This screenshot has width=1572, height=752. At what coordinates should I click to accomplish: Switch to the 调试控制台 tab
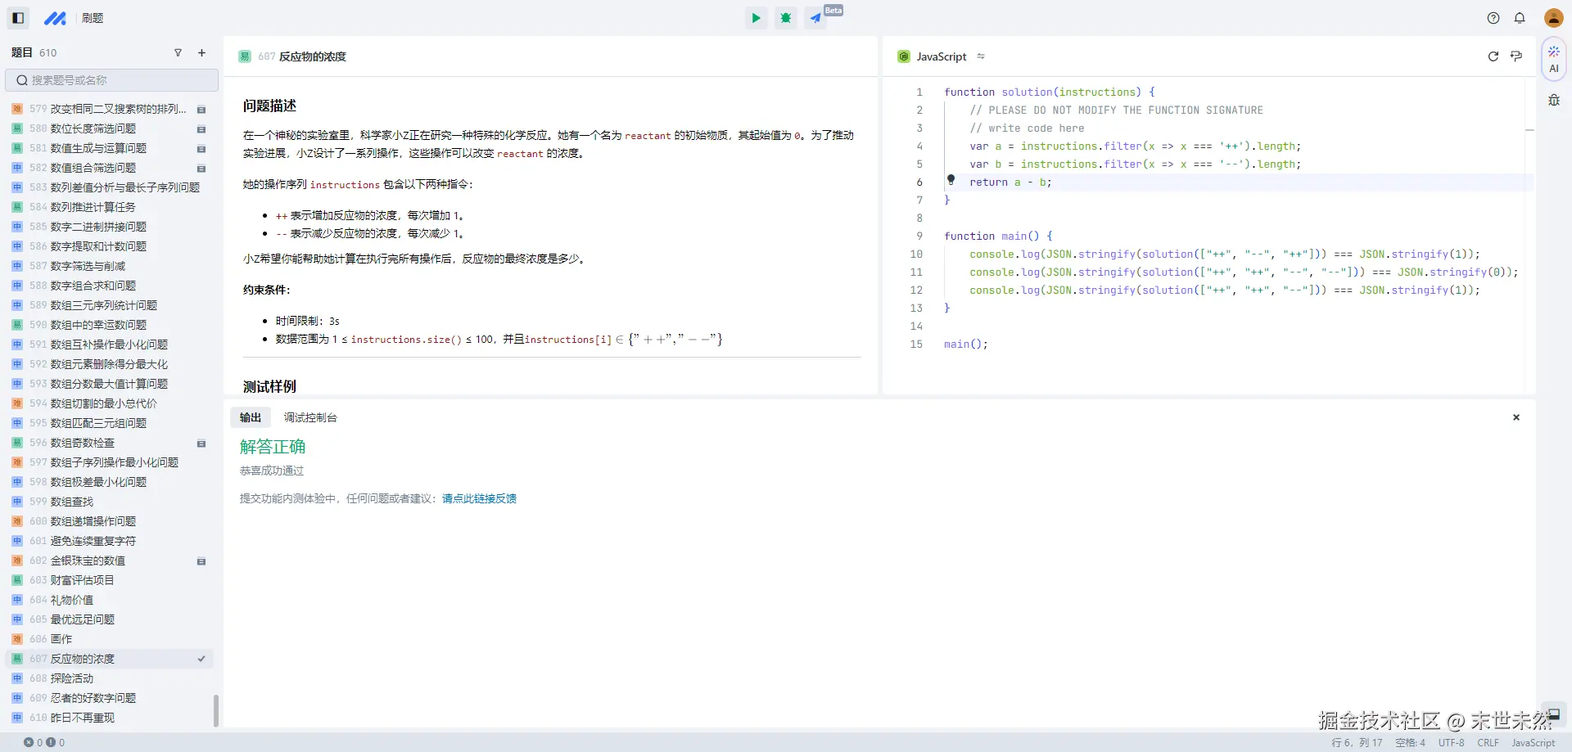click(x=310, y=417)
